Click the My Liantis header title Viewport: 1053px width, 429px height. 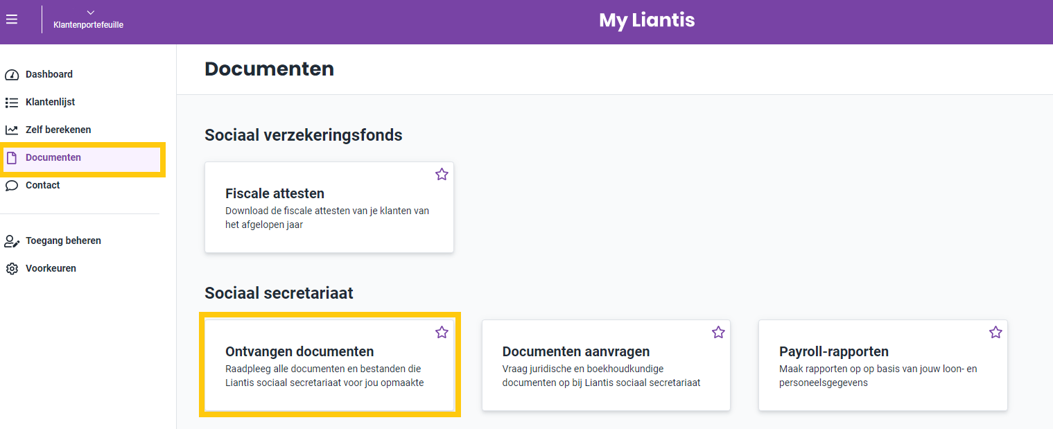tap(647, 21)
